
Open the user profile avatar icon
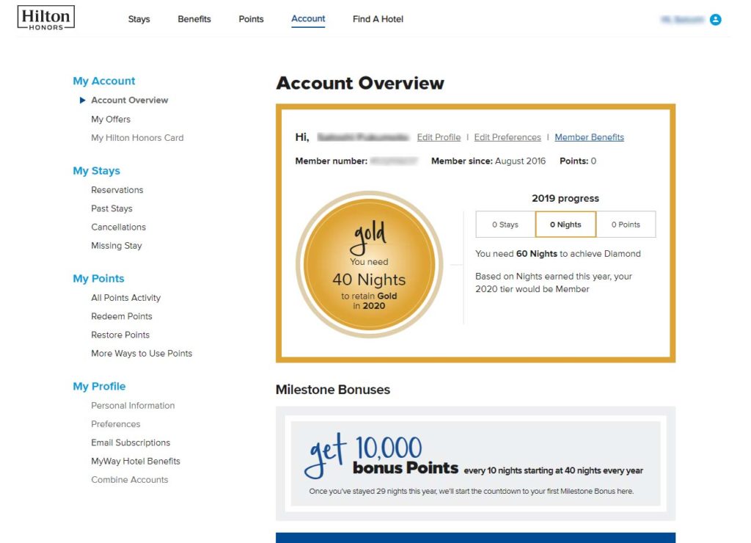click(x=716, y=20)
